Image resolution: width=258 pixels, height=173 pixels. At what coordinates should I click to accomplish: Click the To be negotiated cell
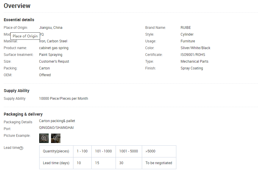point(159,163)
